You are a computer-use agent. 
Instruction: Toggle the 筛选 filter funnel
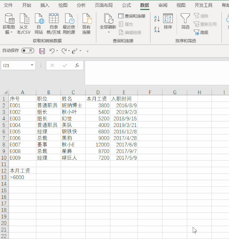185,21
